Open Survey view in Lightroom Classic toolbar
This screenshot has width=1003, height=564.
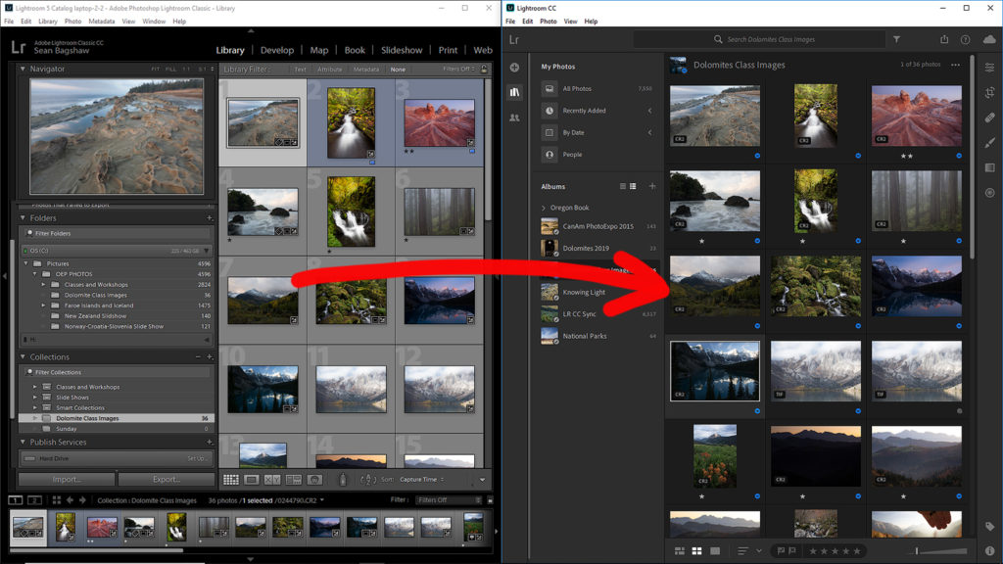(x=294, y=480)
